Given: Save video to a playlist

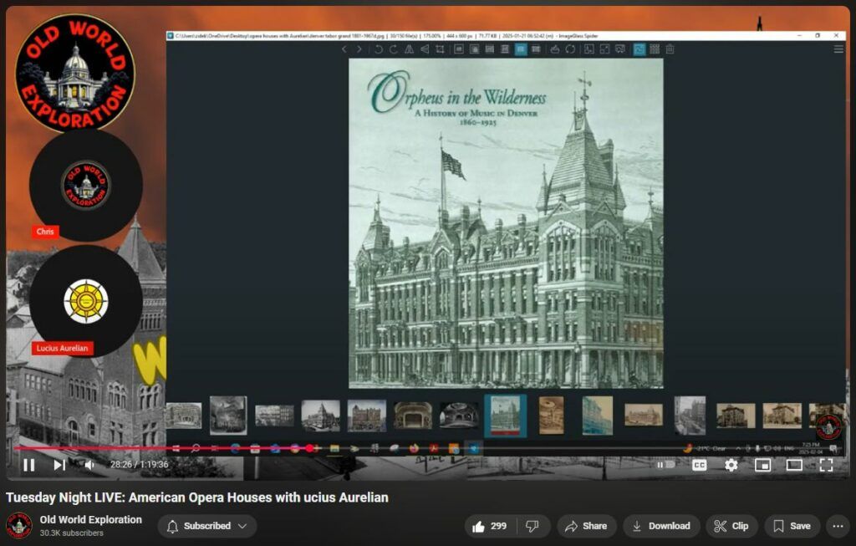Looking at the screenshot, I should pos(791,526).
